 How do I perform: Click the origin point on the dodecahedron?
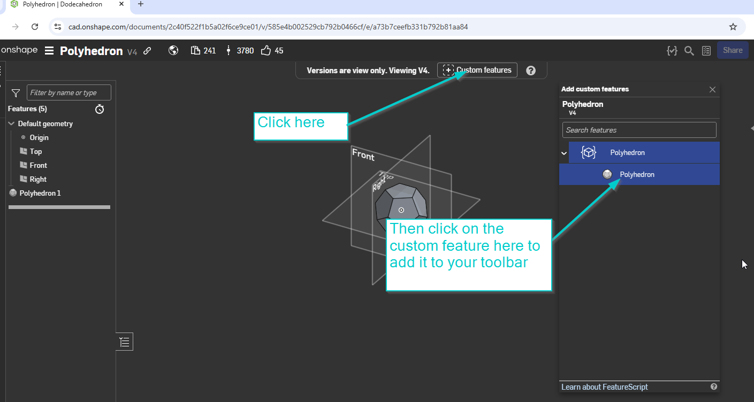[401, 211]
